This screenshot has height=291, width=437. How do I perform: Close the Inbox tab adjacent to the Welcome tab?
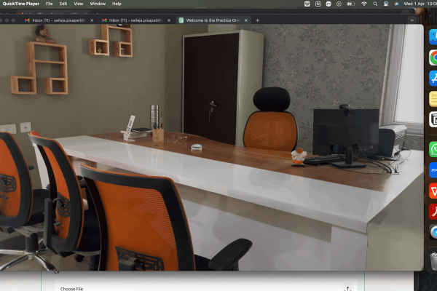[169, 20]
